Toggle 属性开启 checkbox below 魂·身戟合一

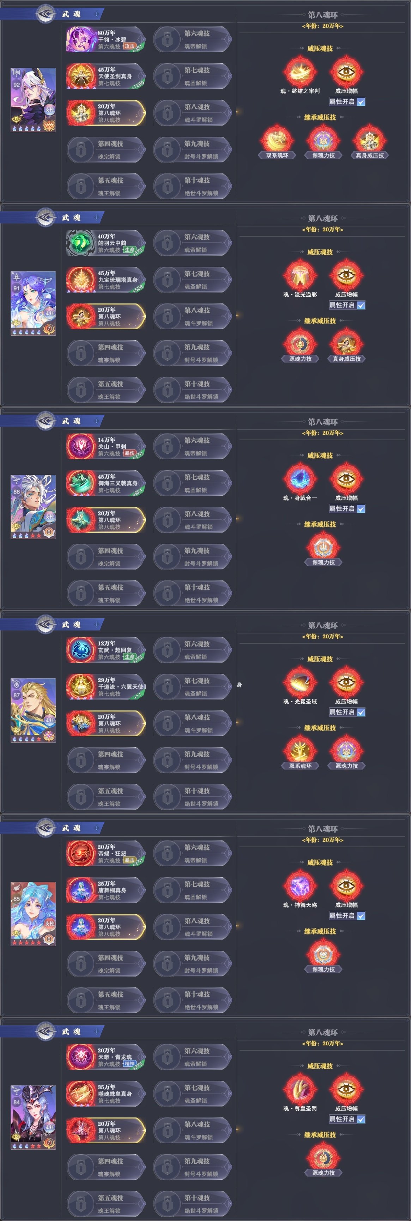point(361,509)
